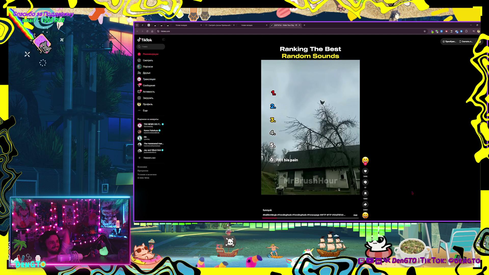Screen dimensions: 489x275
Task: Open the weather extension icon
Action: [452, 32]
